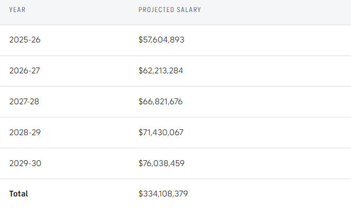351x208 pixels.
Task: Click the $66,821,676 salary figure
Action: point(160,102)
